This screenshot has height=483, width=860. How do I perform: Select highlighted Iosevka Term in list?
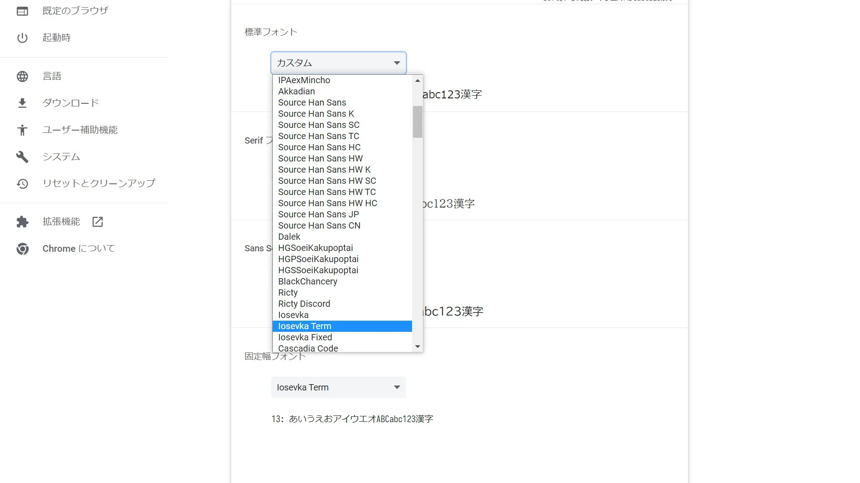(342, 326)
